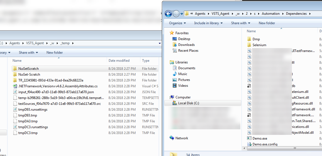Click the Demo.exe.config file icon
Image resolution: width=322 pixels, height=156 pixels.
click(x=249, y=144)
